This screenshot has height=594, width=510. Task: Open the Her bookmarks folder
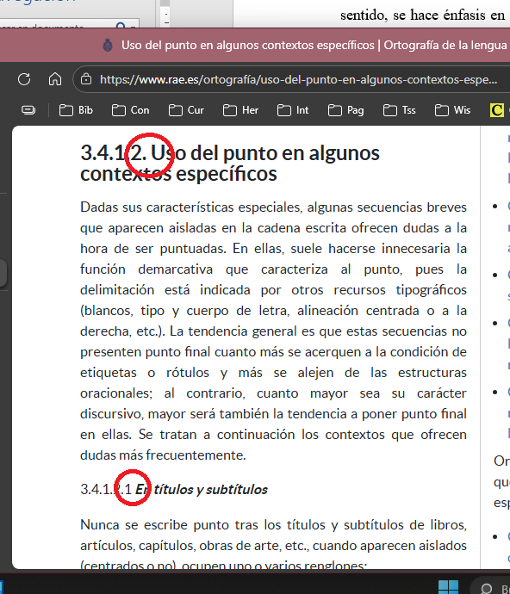click(x=240, y=110)
